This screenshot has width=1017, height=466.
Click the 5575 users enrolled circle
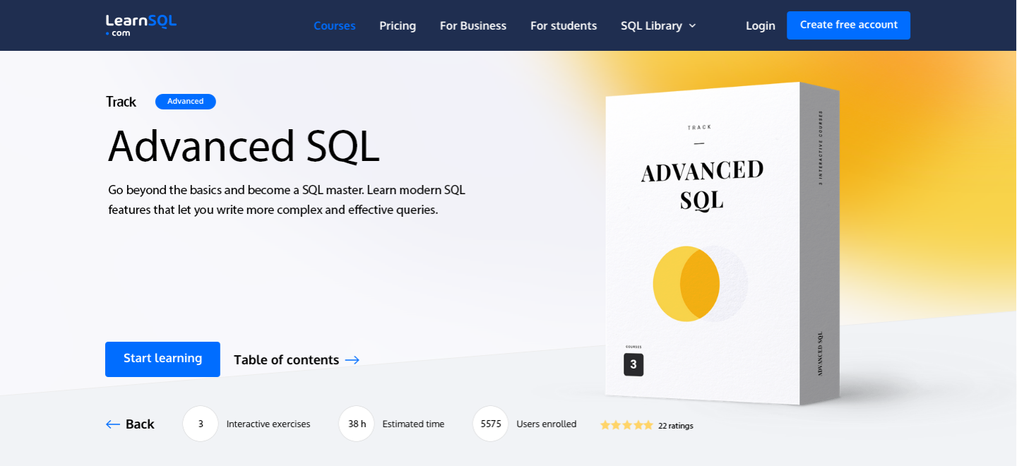[491, 424]
